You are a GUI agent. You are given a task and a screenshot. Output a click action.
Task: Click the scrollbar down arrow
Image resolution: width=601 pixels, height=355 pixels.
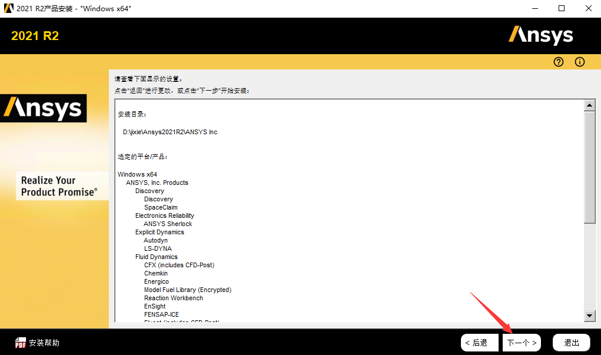point(590,316)
